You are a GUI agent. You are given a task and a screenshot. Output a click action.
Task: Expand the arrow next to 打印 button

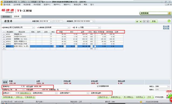(x=153, y=97)
